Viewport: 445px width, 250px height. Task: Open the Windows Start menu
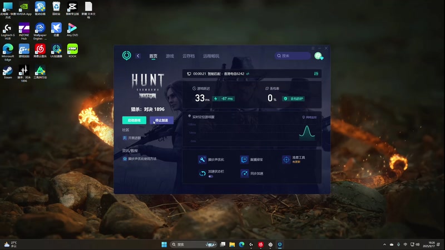(164, 244)
